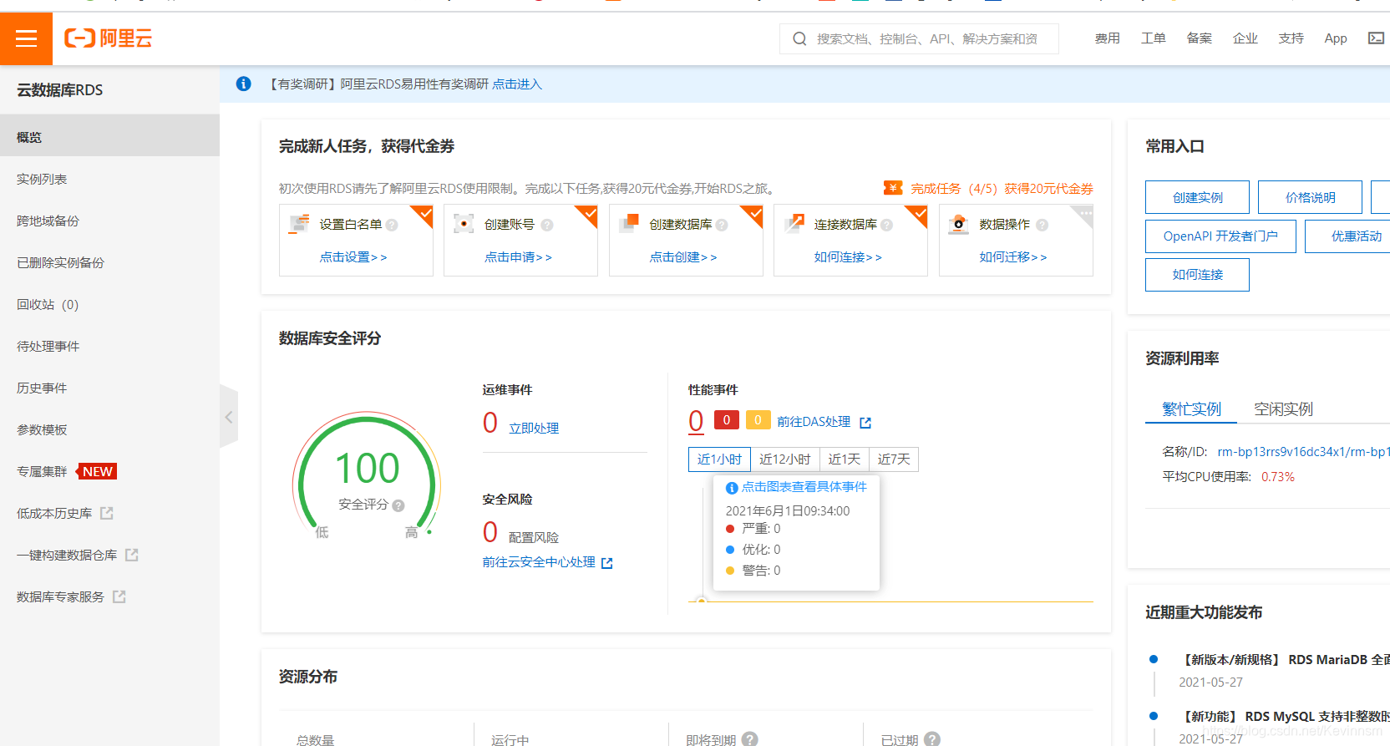Collapse the left sidebar panel
1390x746 pixels.
[x=229, y=417]
